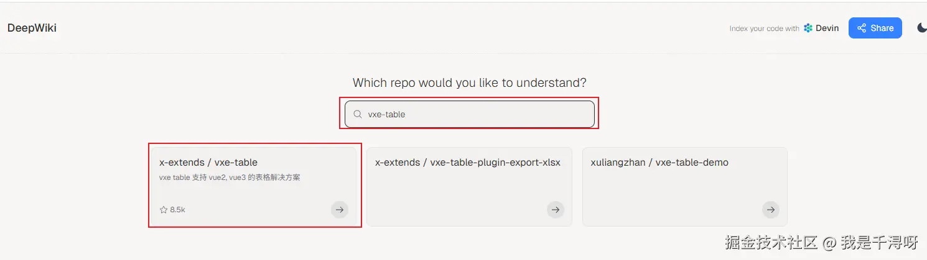Go to the DeepWiki home logo
927x260 pixels.
tap(32, 28)
